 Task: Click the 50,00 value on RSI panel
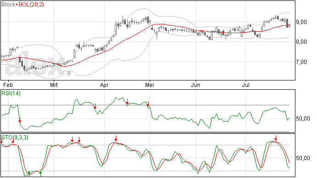click(303, 119)
